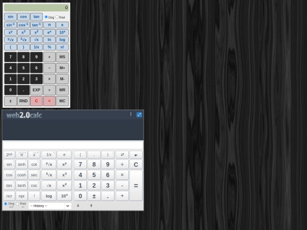Click the history up arrow in web2.0calc
Screen dimensions: 307x230
[x=91, y=206]
